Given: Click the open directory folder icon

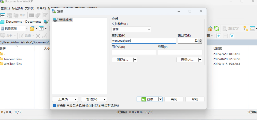Looking at the screenshot, I should 32,28.
